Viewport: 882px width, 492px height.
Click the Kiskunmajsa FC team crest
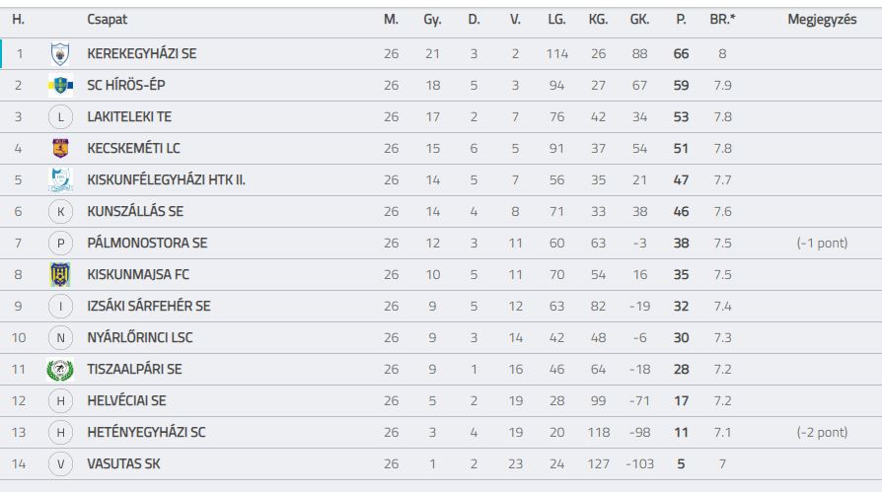[x=60, y=274]
